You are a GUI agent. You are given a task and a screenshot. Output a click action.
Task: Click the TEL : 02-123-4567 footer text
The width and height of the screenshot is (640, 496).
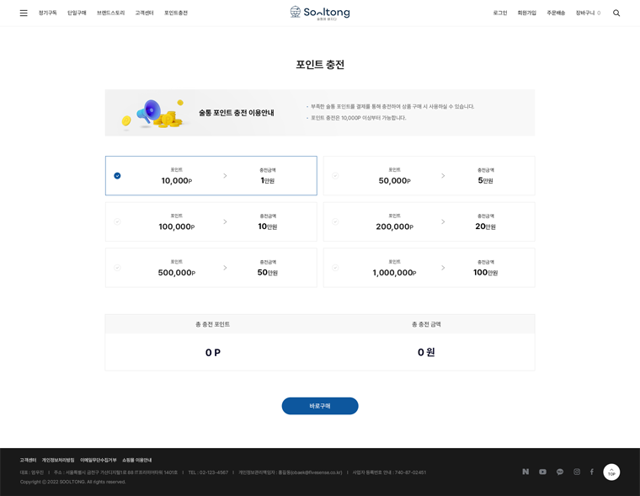coord(208,472)
